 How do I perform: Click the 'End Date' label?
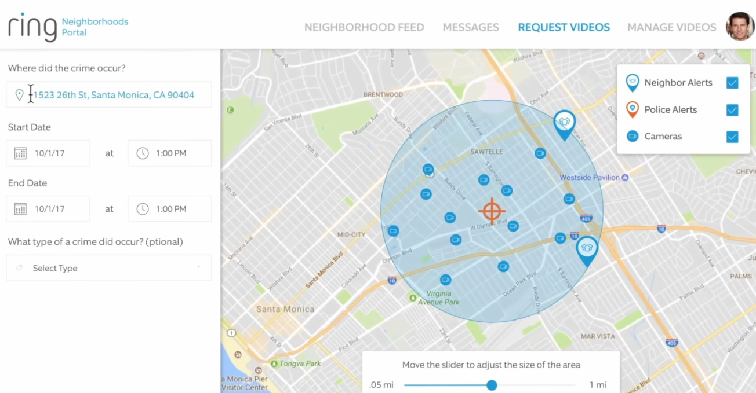(x=27, y=183)
